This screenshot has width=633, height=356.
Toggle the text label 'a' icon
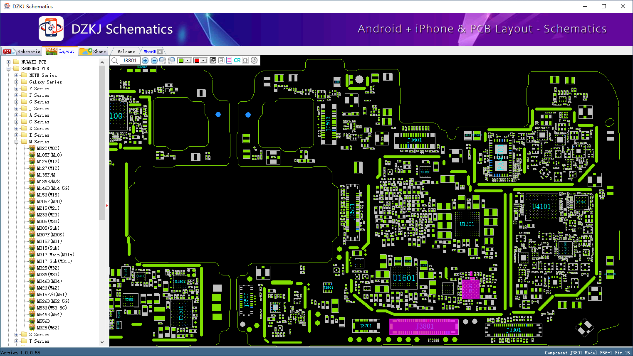coord(221,61)
